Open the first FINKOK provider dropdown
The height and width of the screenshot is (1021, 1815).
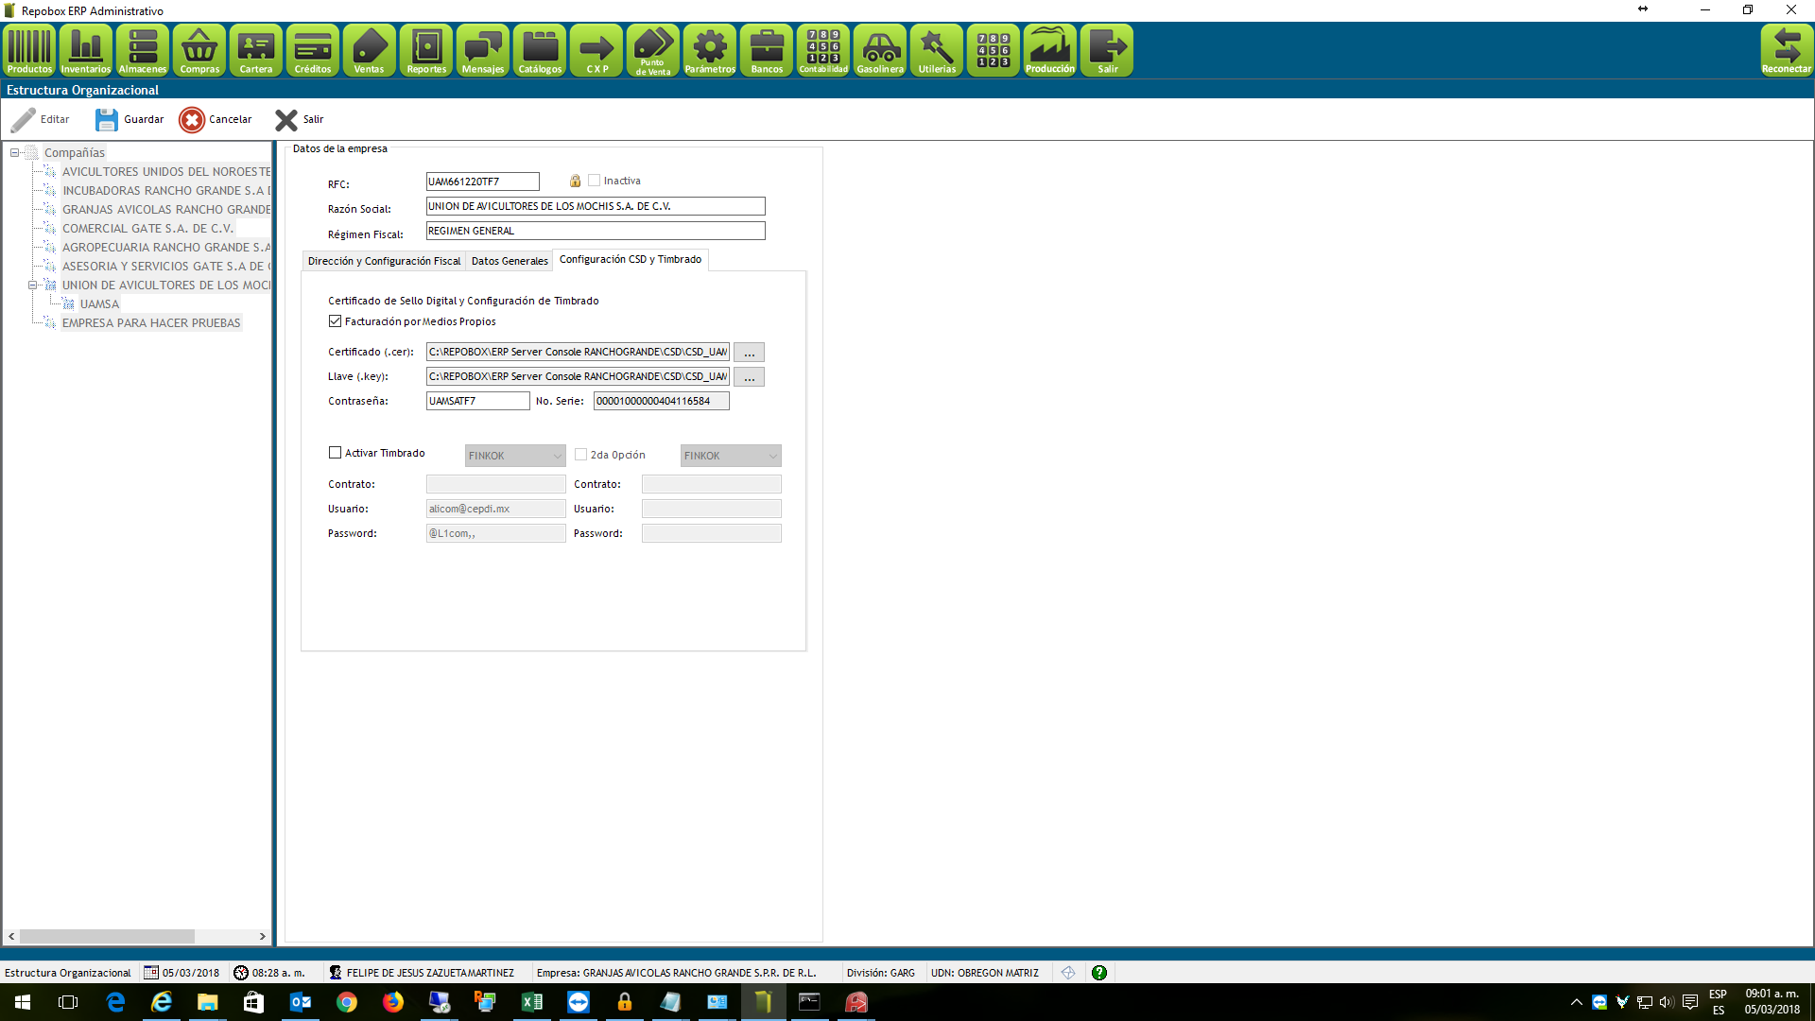pyautogui.click(x=515, y=456)
